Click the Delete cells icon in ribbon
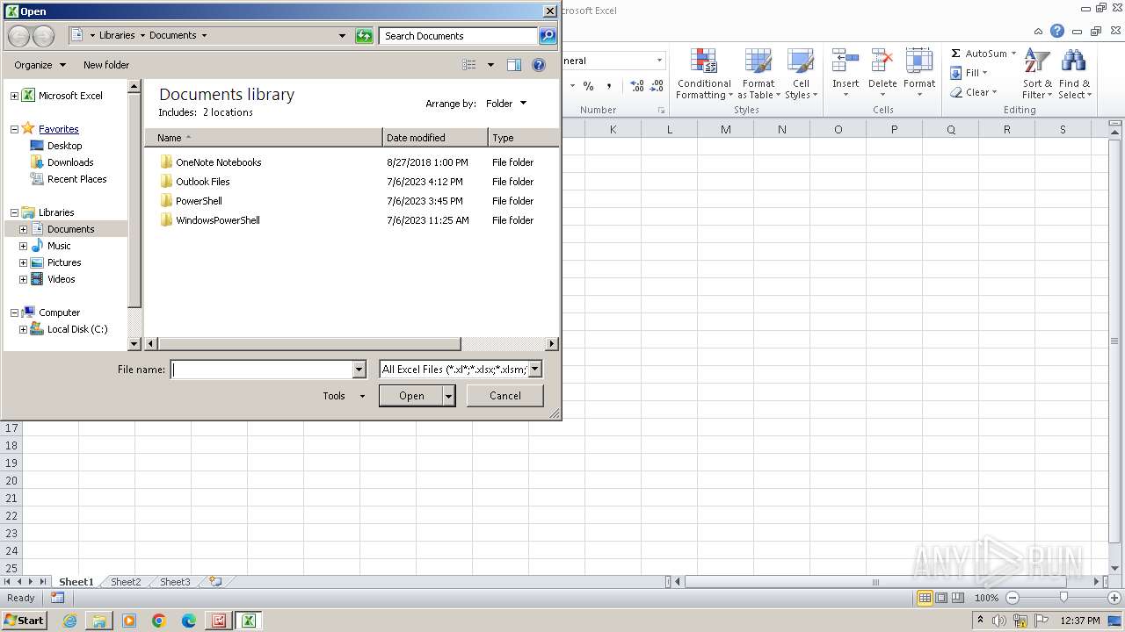This screenshot has height=632, width=1125. 882,61
